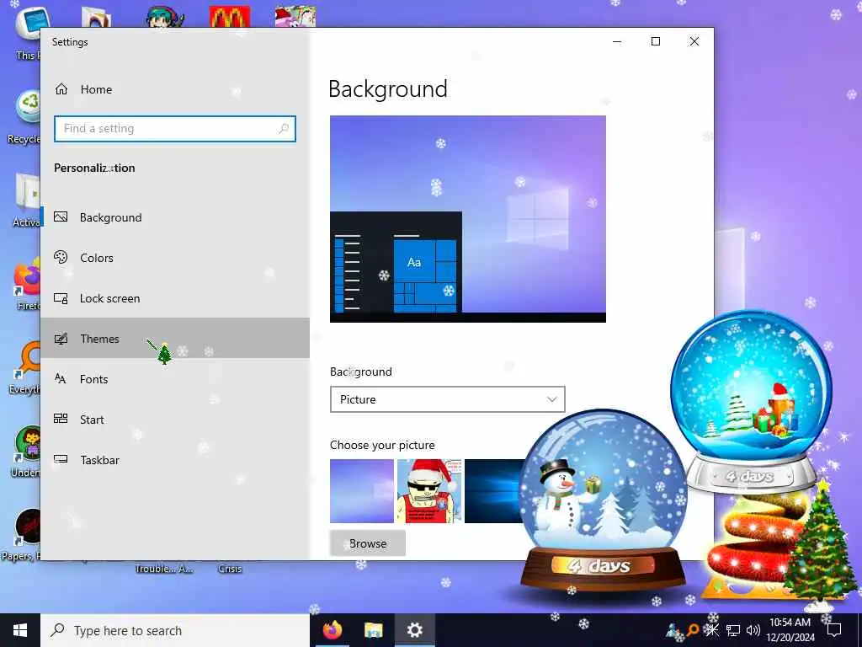
Task: Open the Home page in Settings
Action: [x=175, y=89]
